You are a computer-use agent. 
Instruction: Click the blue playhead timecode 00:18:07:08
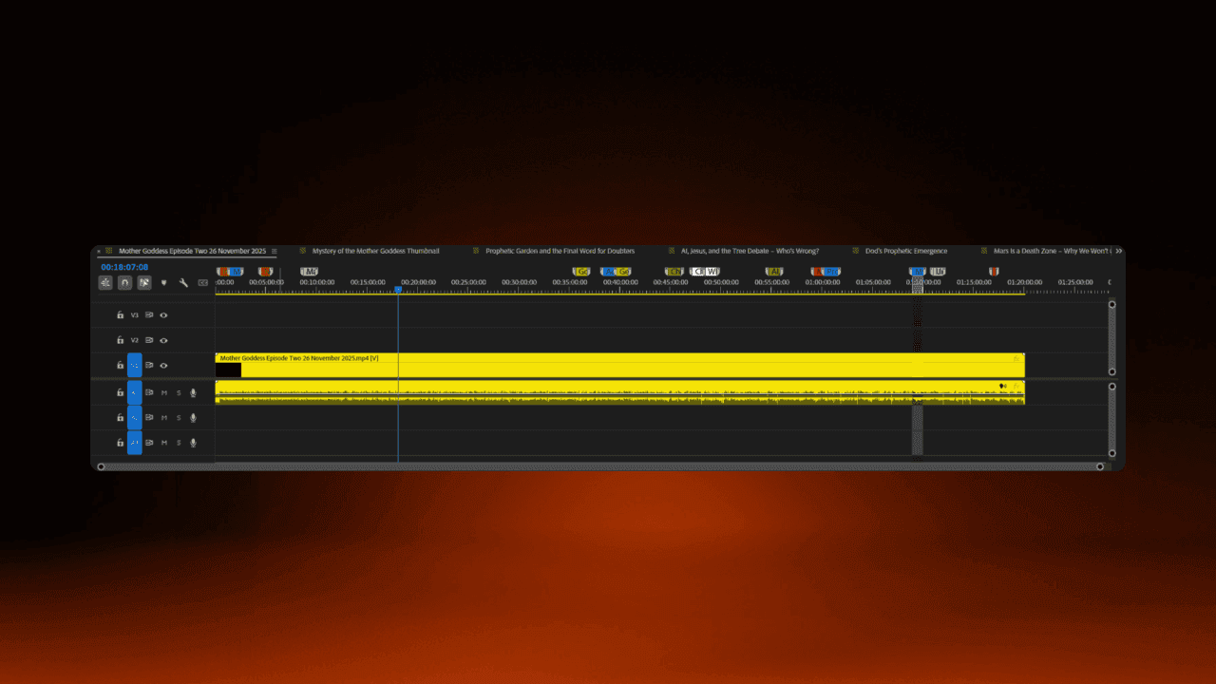(x=124, y=267)
